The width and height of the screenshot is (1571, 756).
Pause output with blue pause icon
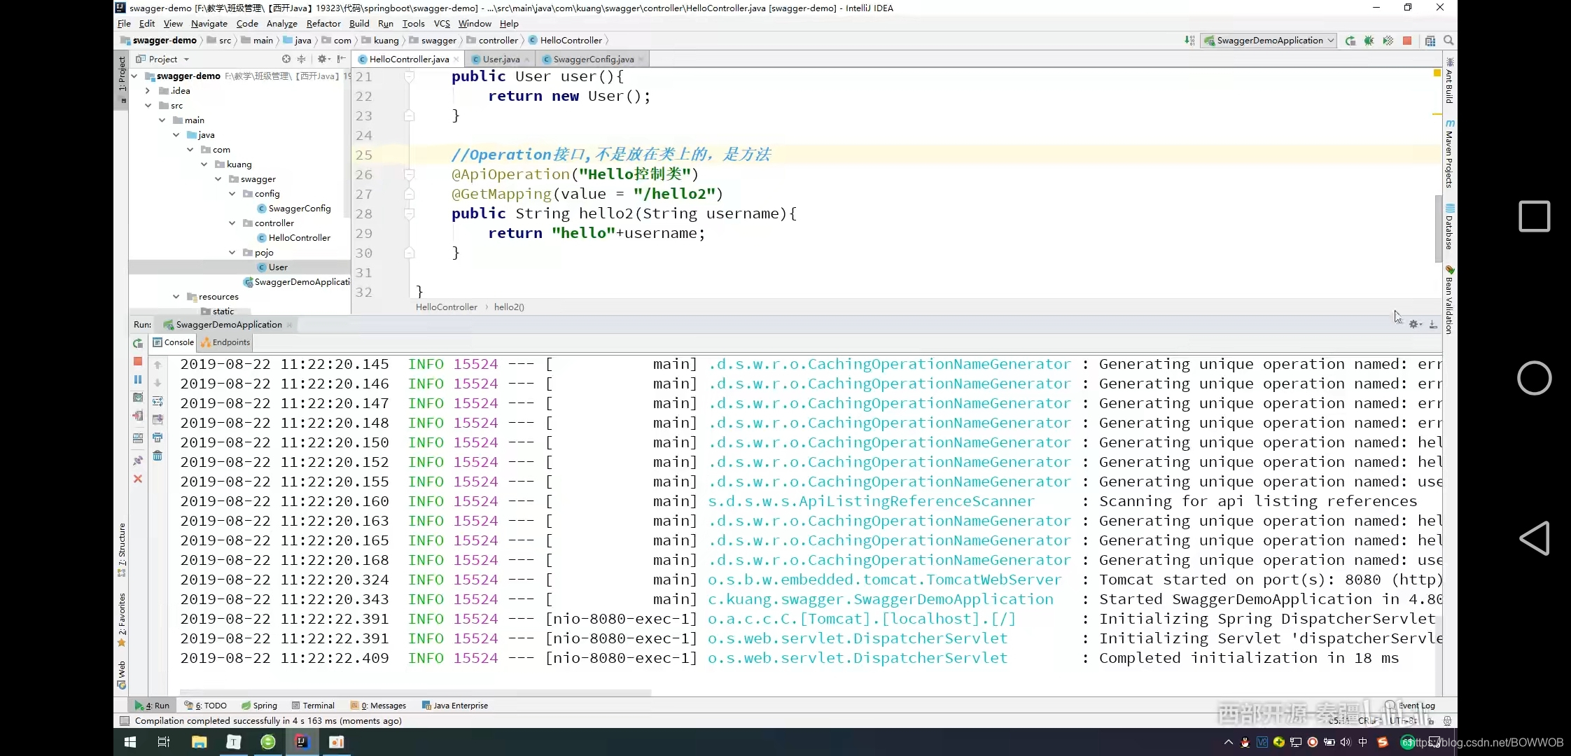(138, 379)
